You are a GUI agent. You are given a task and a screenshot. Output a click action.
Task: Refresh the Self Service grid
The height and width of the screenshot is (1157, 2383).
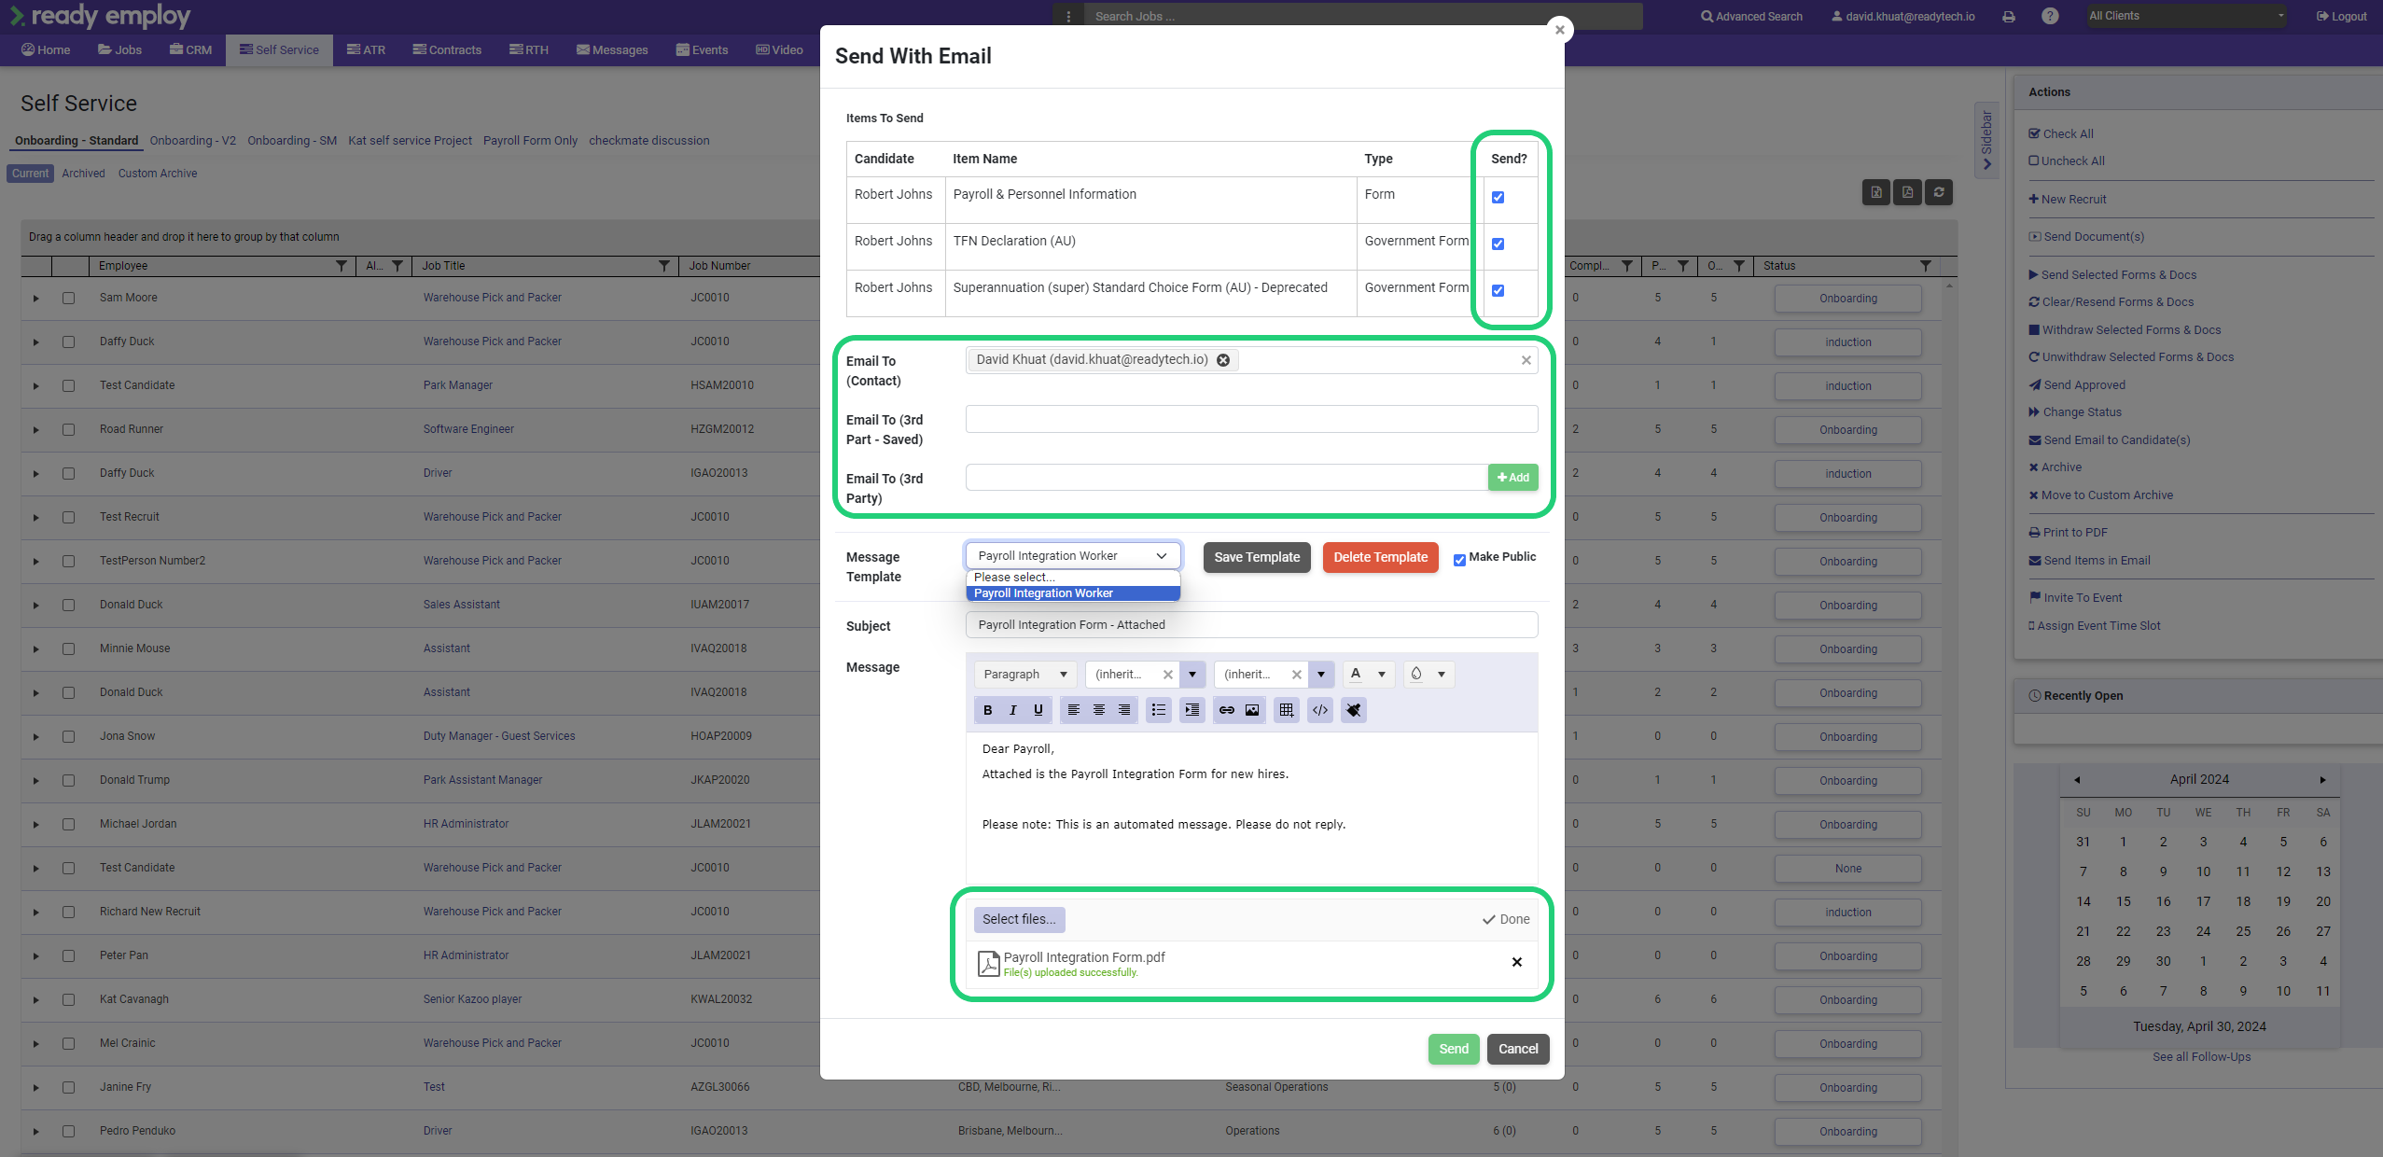1939,192
